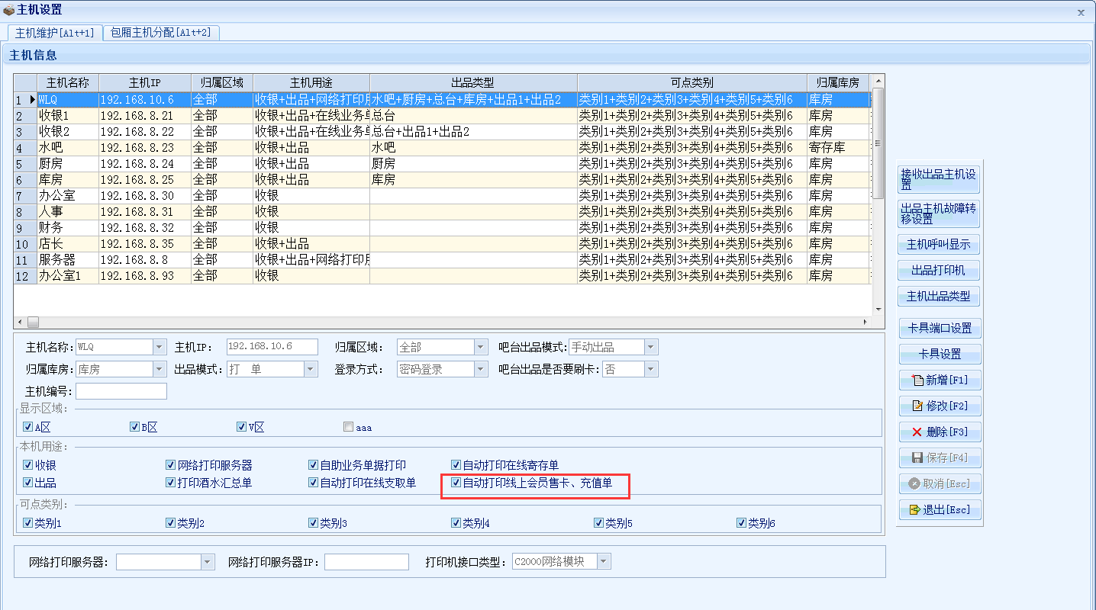1096x610 pixels.
Task: Toggle 网络打印服务器 checkbox
Action: click(x=170, y=465)
